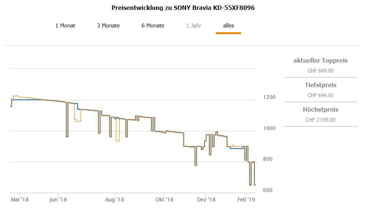Click the CHF 649.00 value under aktueller Toppreis
The width and height of the screenshot is (366, 208).
tap(320, 71)
